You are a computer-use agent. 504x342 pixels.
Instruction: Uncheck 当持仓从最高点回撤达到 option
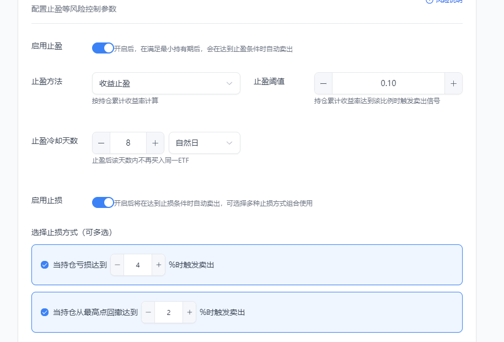[45, 312]
